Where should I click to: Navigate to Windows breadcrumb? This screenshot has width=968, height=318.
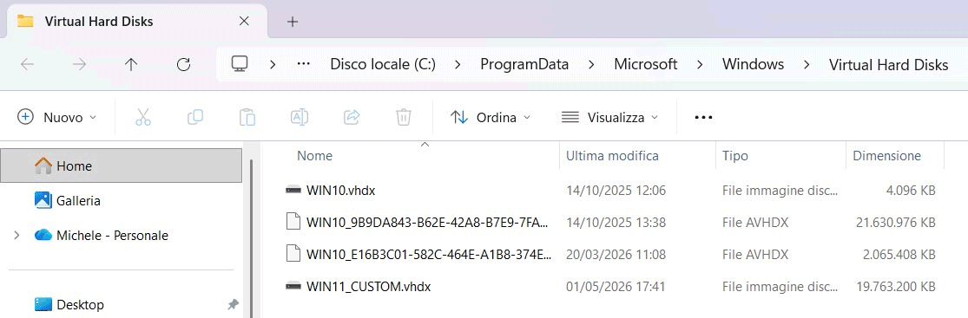pyautogui.click(x=754, y=64)
